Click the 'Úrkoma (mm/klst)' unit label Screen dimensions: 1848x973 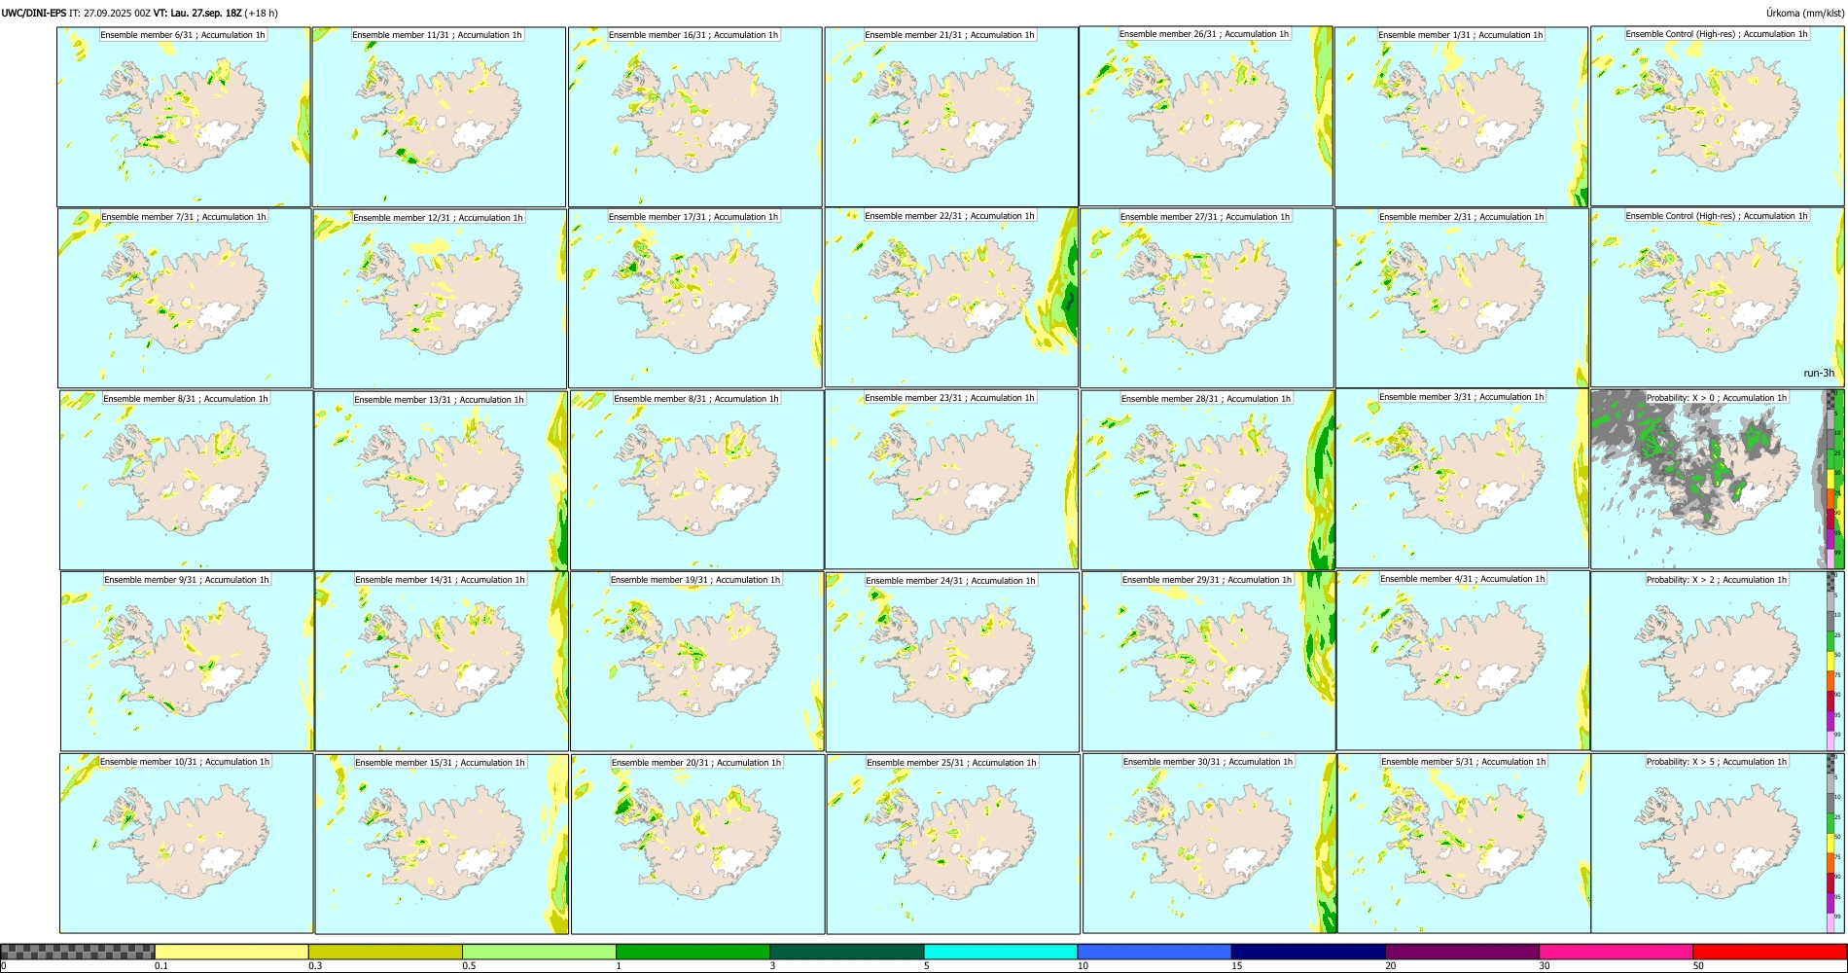(x=1805, y=13)
